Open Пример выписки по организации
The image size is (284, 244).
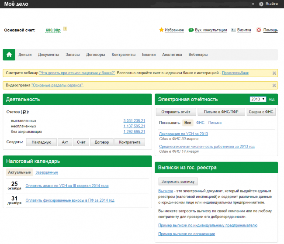pyautogui.click(x=187, y=234)
